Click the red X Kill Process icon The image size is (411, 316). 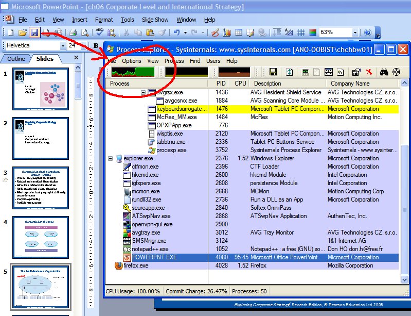tap(369, 72)
